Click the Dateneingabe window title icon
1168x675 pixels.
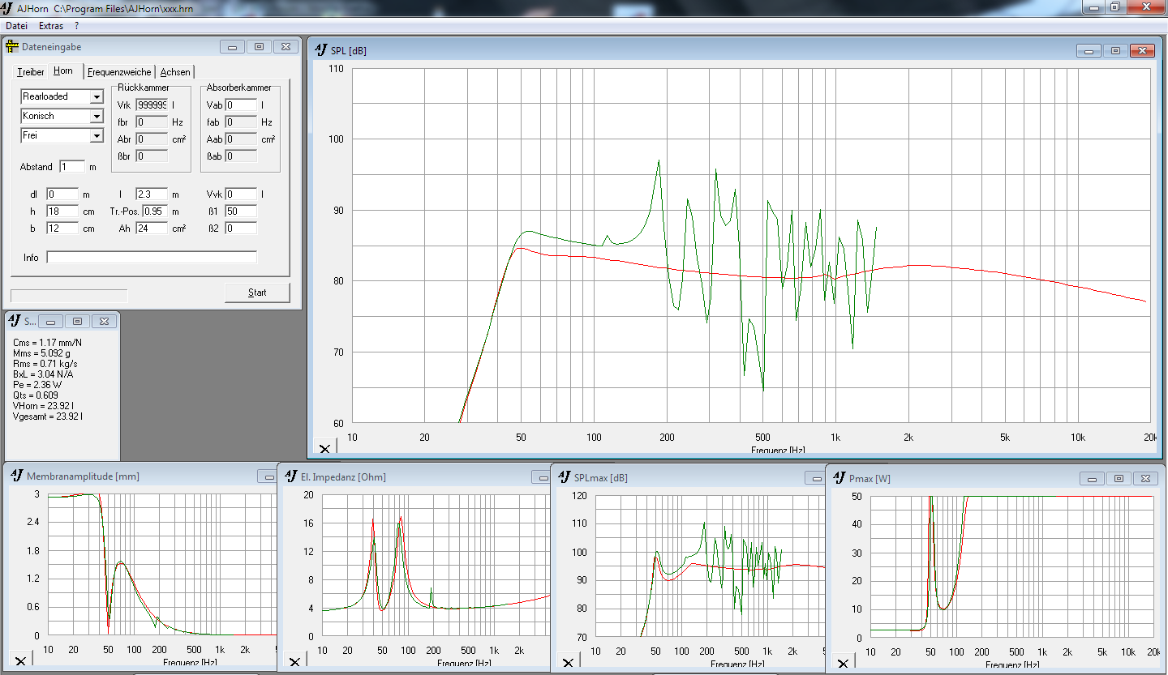click(x=12, y=47)
